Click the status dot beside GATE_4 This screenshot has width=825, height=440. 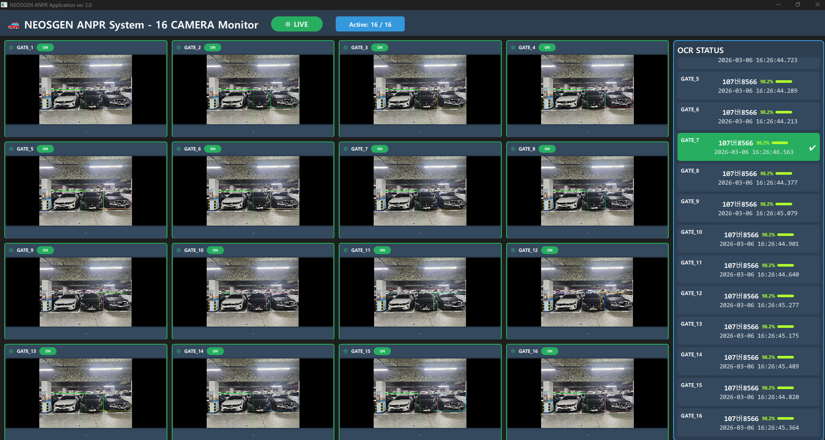pos(512,47)
